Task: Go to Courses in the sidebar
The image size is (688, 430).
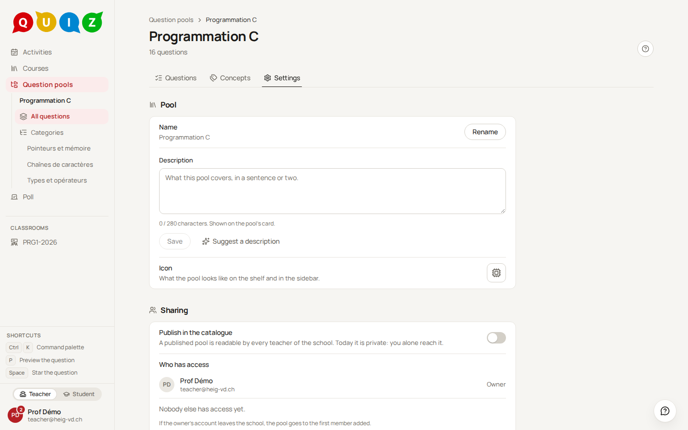Action: coord(57,68)
